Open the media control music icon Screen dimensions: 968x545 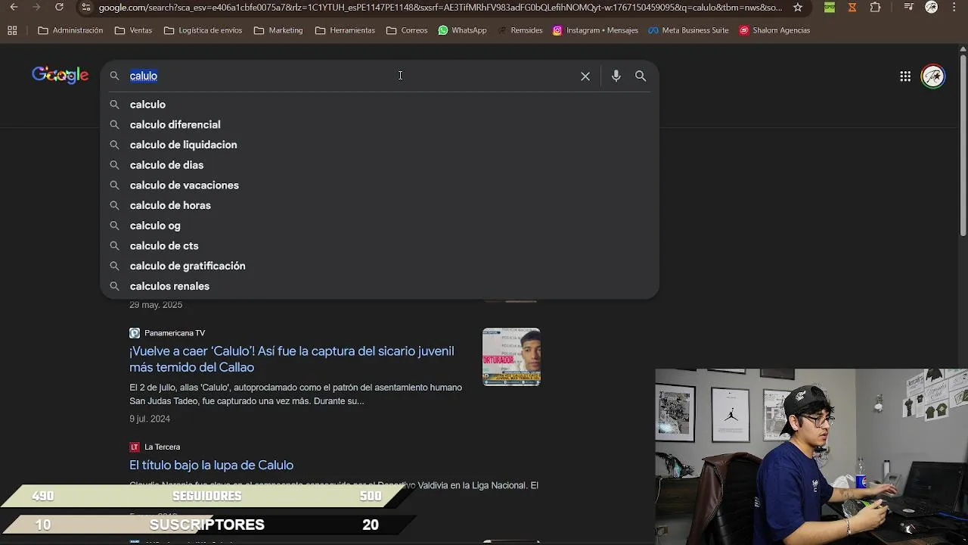[908, 8]
